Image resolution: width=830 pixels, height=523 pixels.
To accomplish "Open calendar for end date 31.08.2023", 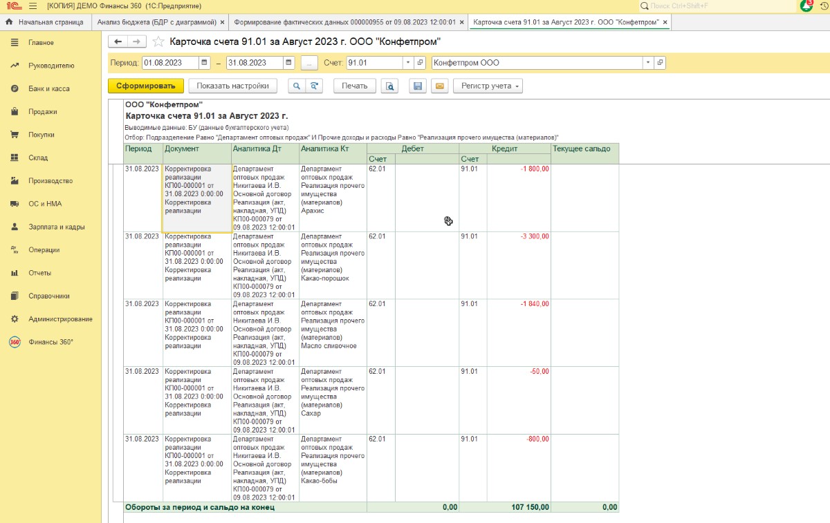I will point(289,63).
